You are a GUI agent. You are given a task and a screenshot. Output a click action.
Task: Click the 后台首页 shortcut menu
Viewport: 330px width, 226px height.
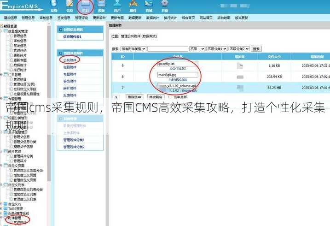point(188,18)
